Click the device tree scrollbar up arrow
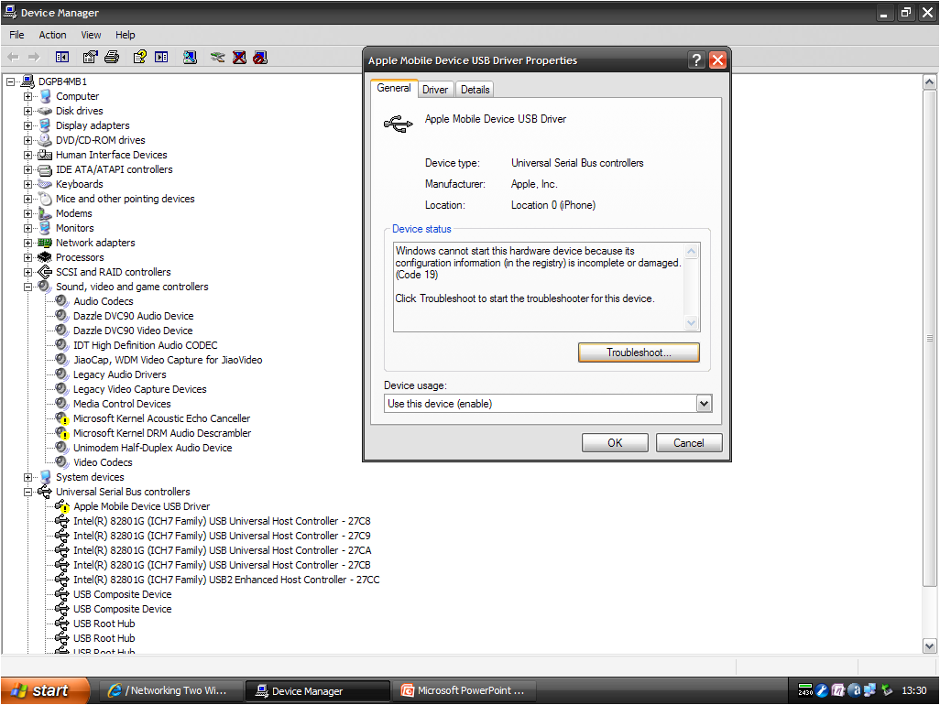 929,81
